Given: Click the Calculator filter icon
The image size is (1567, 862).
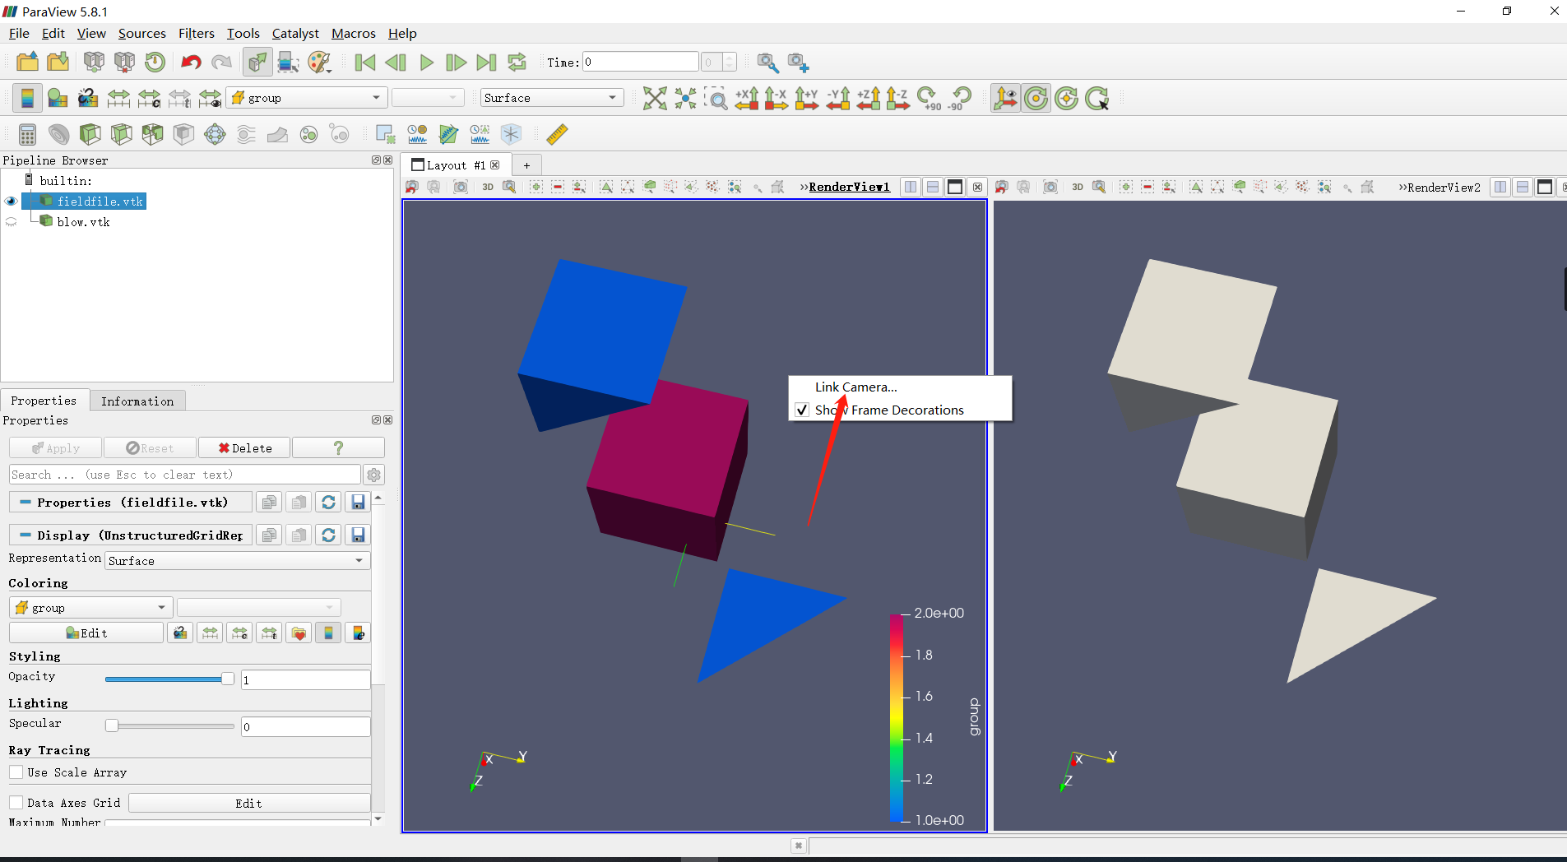Looking at the screenshot, I should (x=27, y=134).
